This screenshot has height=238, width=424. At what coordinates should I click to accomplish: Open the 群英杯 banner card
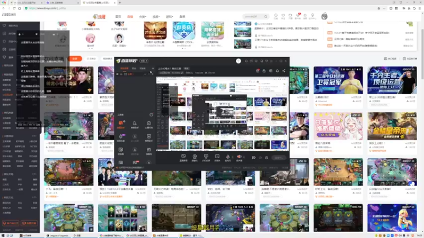[x=184, y=31]
